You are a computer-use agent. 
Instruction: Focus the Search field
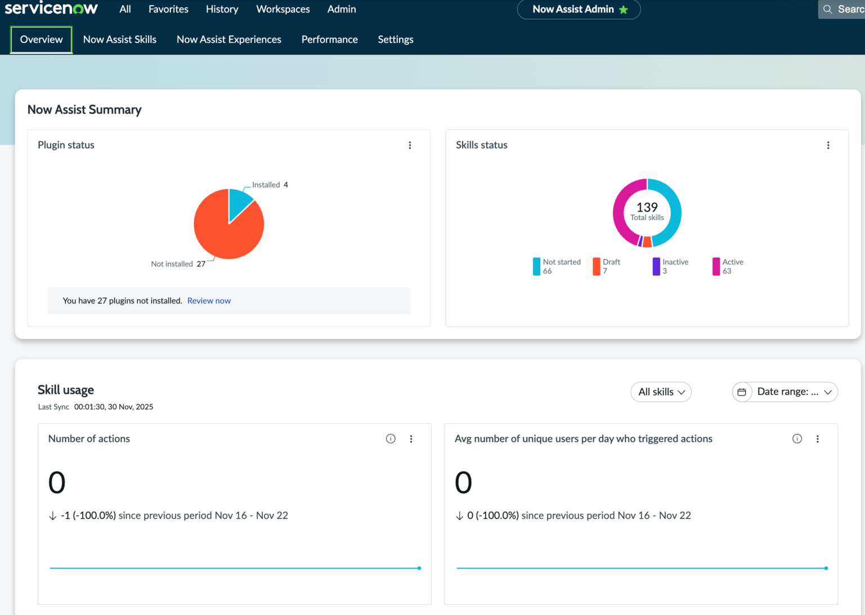pyautogui.click(x=842, y=9)
